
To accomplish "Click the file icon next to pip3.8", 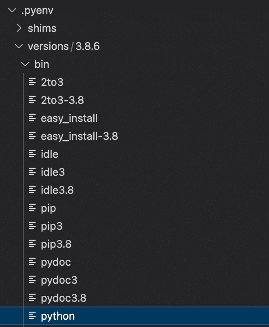I will click(33, 244).
